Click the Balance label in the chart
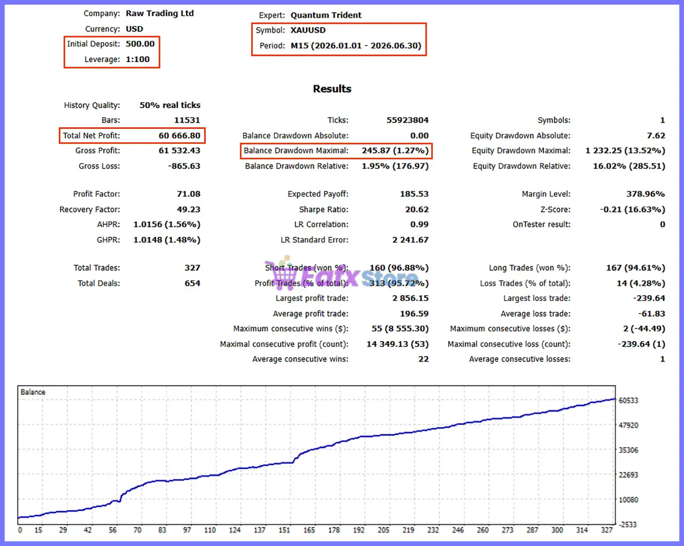 pos(33,392)
